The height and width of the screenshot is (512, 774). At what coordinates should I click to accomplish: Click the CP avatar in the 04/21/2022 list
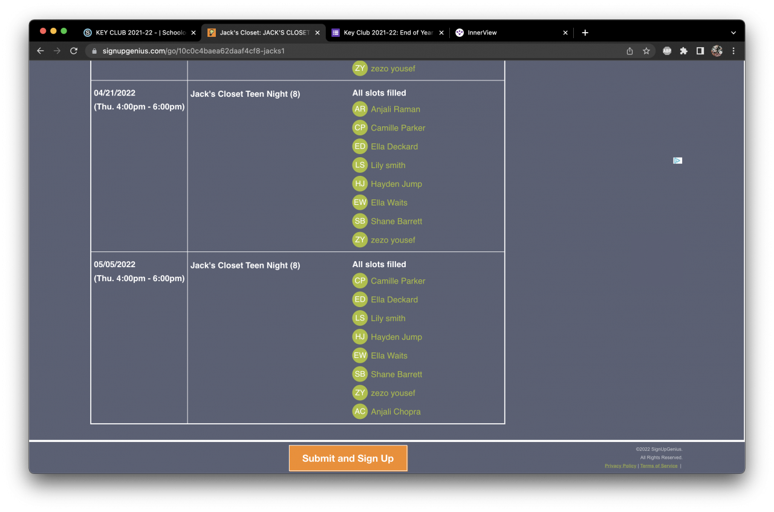pyautogui.click(x=360, y=128)
